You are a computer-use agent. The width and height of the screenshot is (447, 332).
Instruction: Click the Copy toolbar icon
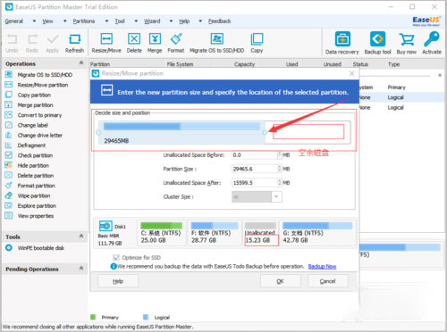pyautogui.click(x=257, y=39)
